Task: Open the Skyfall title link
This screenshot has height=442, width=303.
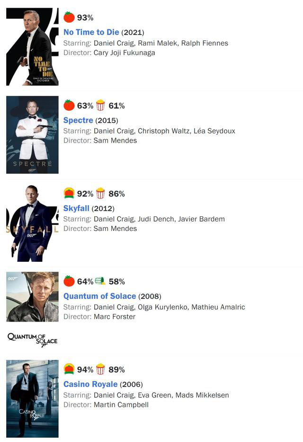Action: pyautogui.click(x=76, y=208)
